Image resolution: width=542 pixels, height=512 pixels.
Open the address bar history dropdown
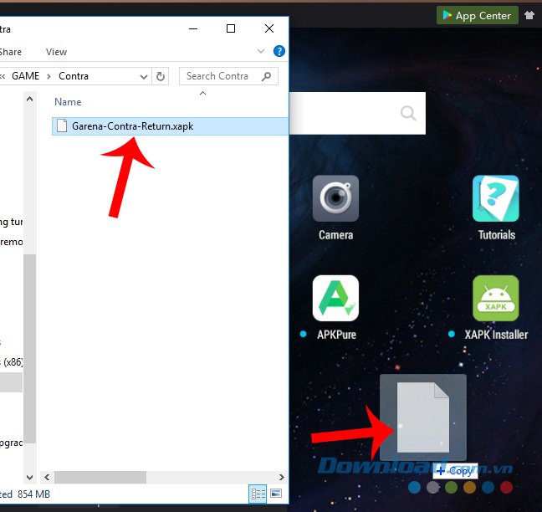(x=144, y=76)
